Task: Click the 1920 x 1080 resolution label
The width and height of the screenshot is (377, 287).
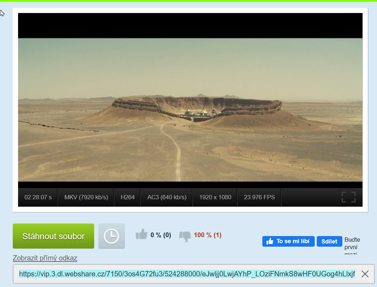Action: [215, 197]
